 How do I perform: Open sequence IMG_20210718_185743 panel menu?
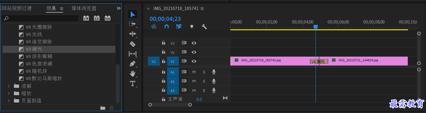click(x=202, y=9)
